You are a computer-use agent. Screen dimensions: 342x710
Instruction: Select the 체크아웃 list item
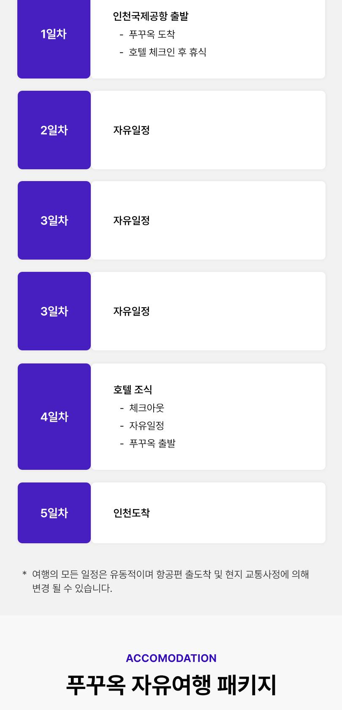click(147, 408)
